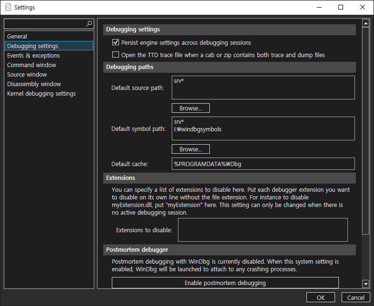Click the Debugging paths section header
Image resolution: width=374 pixels, height=306 pixels.
[x=229, y=67]
